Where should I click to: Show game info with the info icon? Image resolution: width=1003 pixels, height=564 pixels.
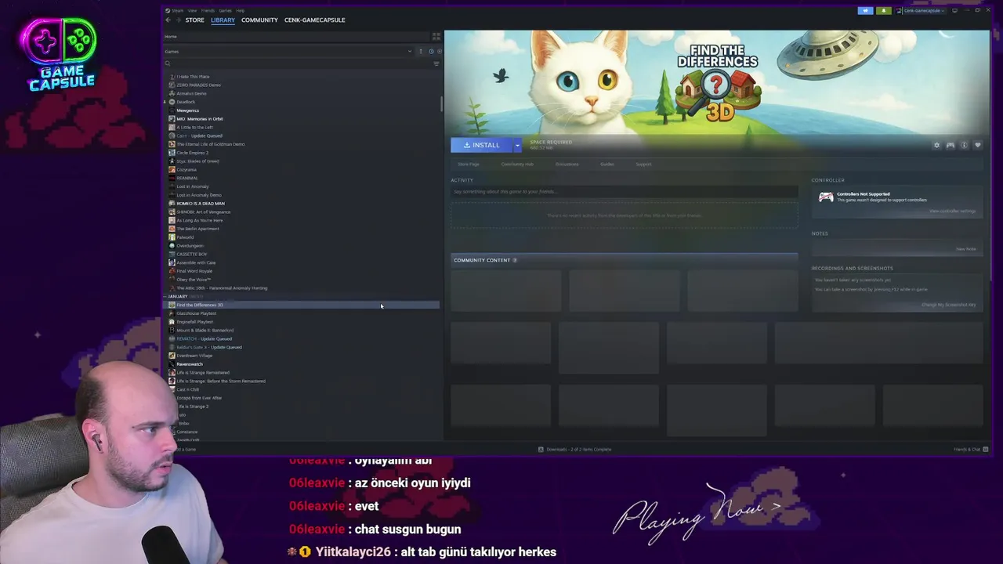[964, 145]
